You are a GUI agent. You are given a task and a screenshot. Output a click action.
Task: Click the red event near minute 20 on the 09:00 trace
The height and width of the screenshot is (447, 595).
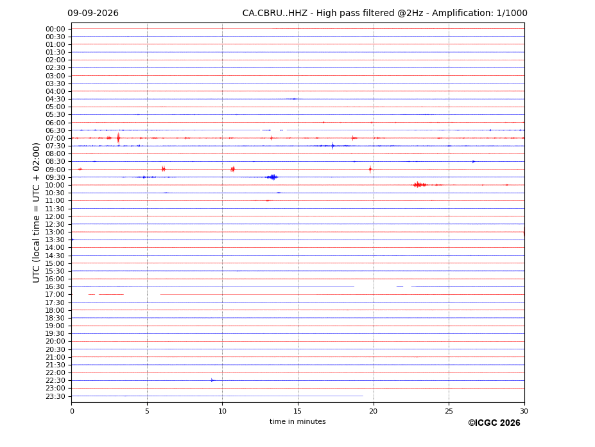click(x=370, y=170)
